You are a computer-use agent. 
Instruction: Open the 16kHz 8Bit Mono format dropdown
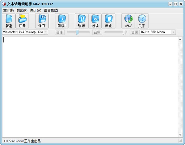tap(173, 32)
